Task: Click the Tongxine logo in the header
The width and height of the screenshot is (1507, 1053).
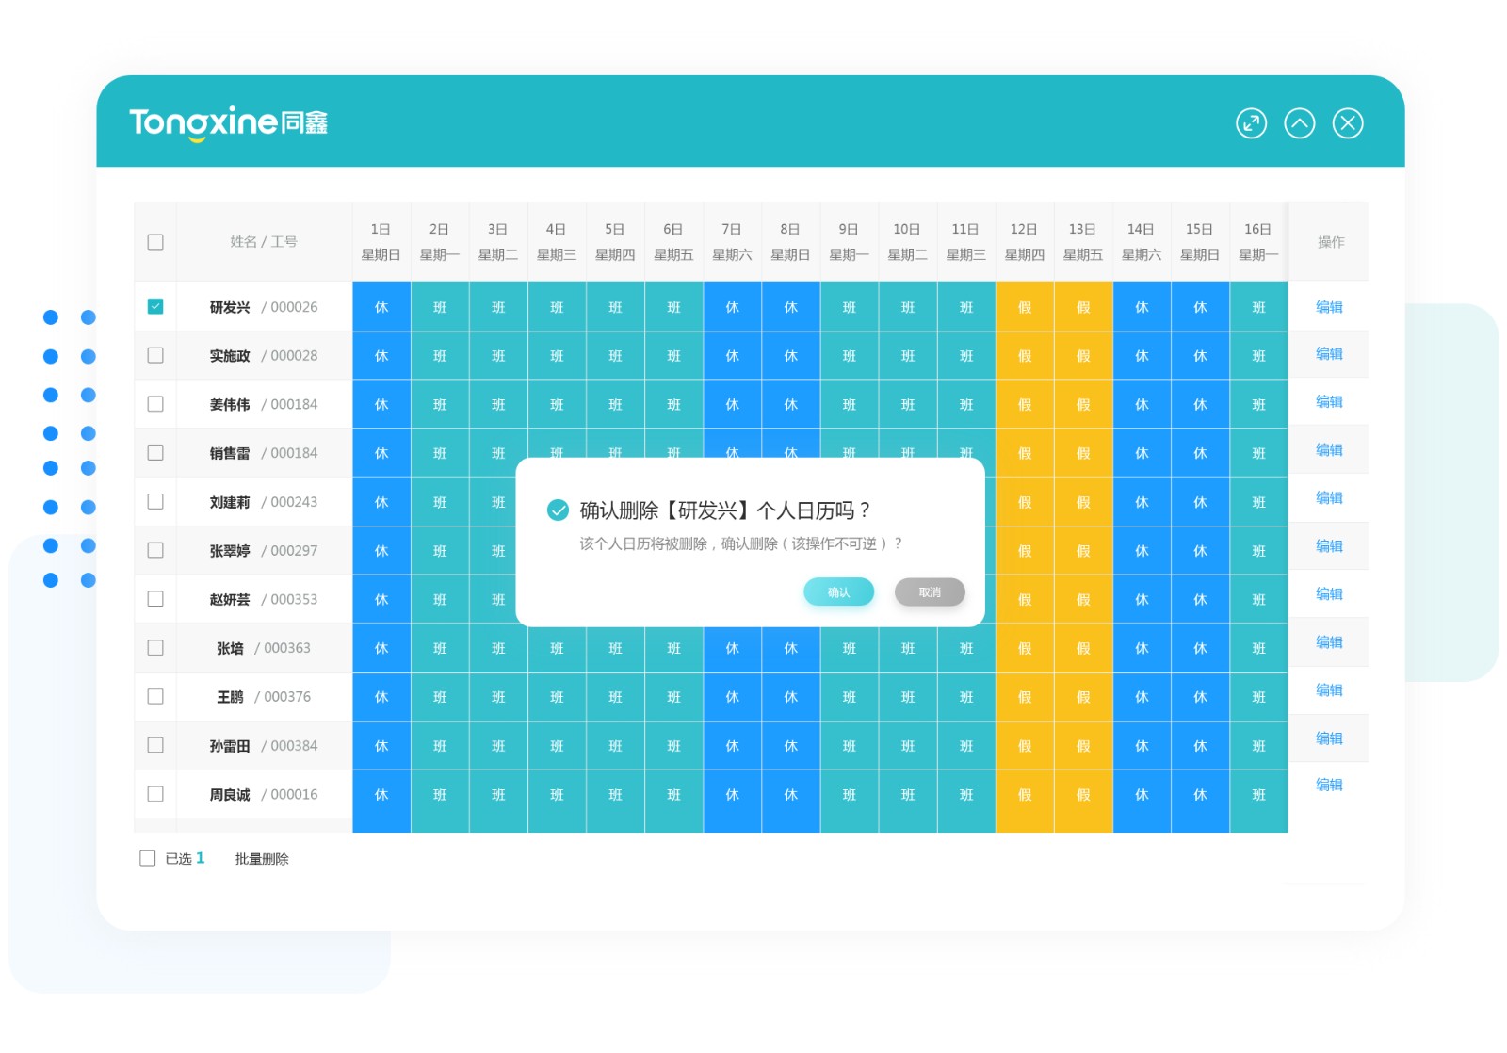Action: pos(228,123)
